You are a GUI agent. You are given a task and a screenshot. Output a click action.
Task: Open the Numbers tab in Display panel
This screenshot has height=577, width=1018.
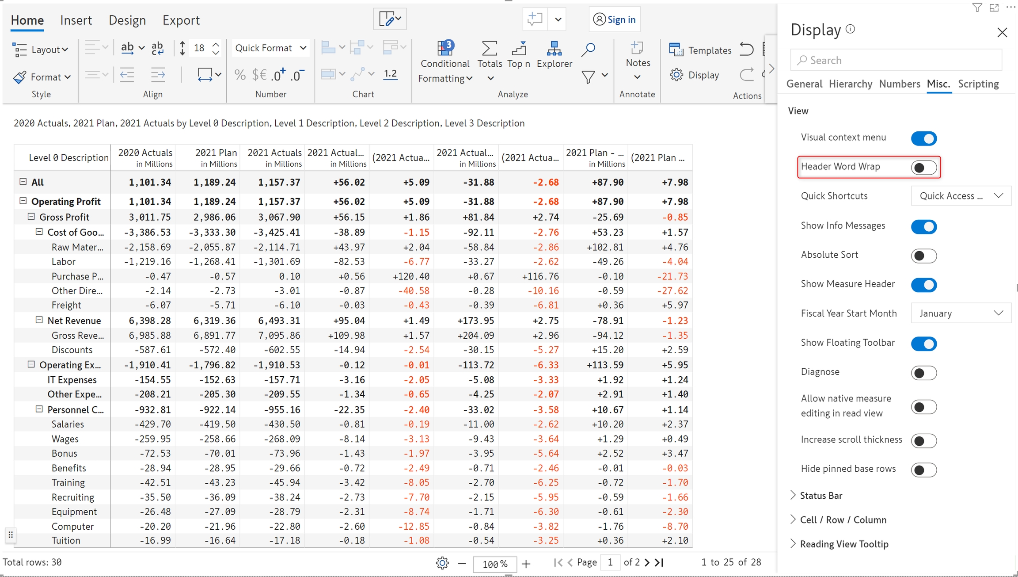(x=899, y=84)
